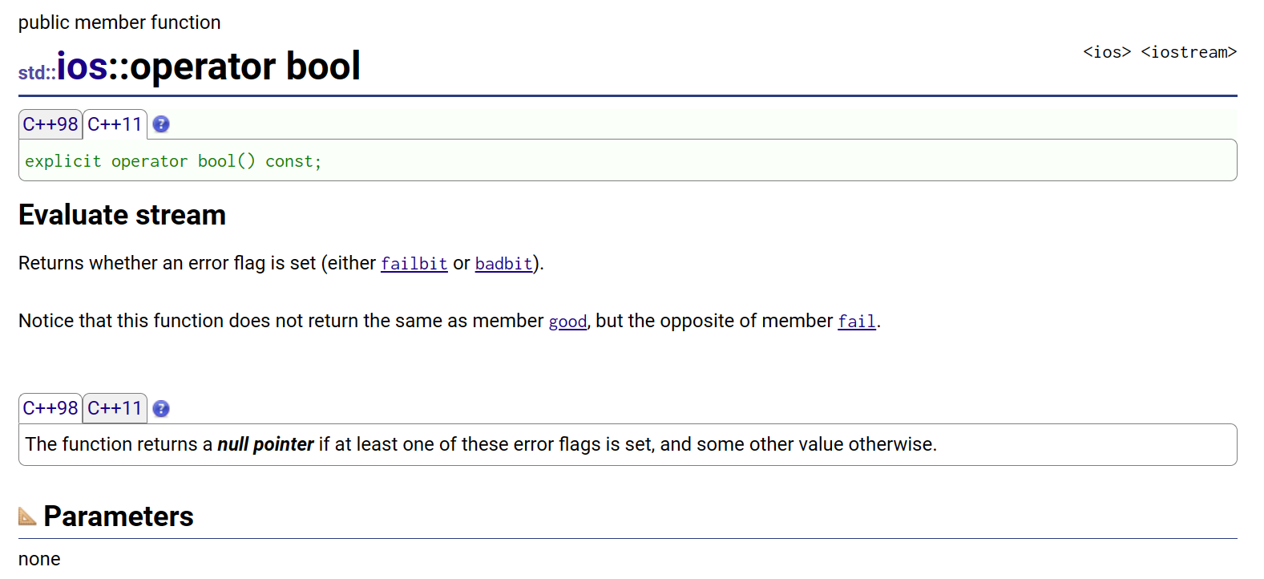
Task: Open the failbit link
Action: pos(414,264)
